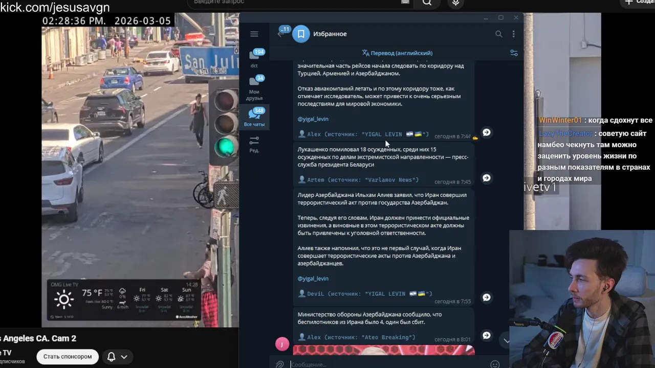Translate chat via Перевод (английский)
This screenshot has width=655, height=368.
[x=397, y=53]
